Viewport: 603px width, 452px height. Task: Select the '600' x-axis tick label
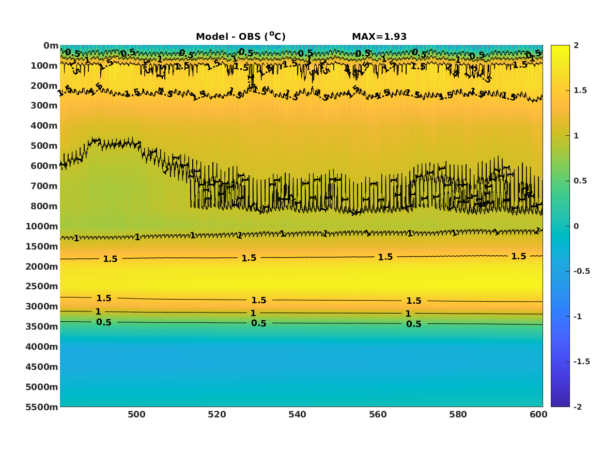coord(538,414)
